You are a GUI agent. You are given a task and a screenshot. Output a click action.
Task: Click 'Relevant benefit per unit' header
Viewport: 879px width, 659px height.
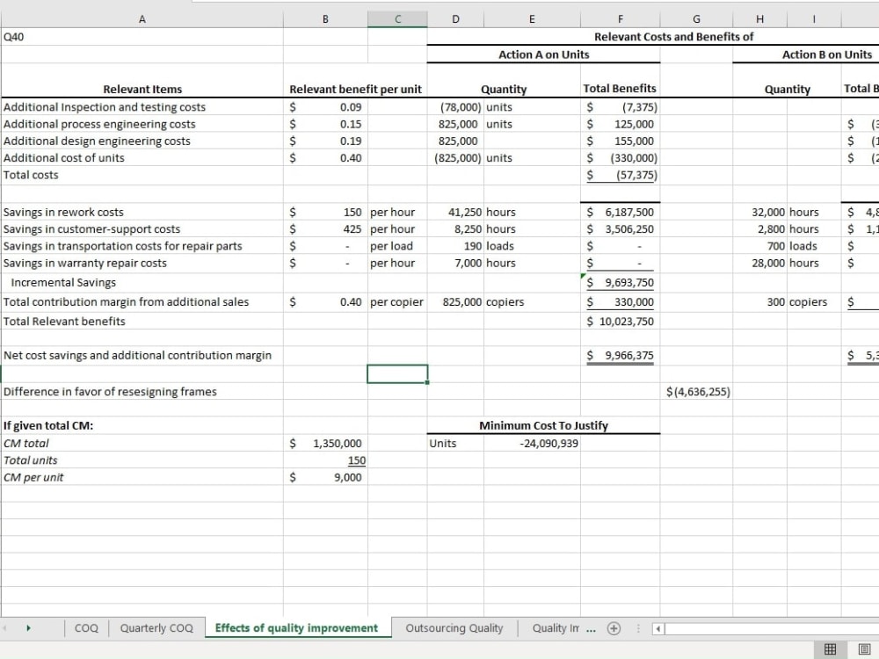(355, 89)
